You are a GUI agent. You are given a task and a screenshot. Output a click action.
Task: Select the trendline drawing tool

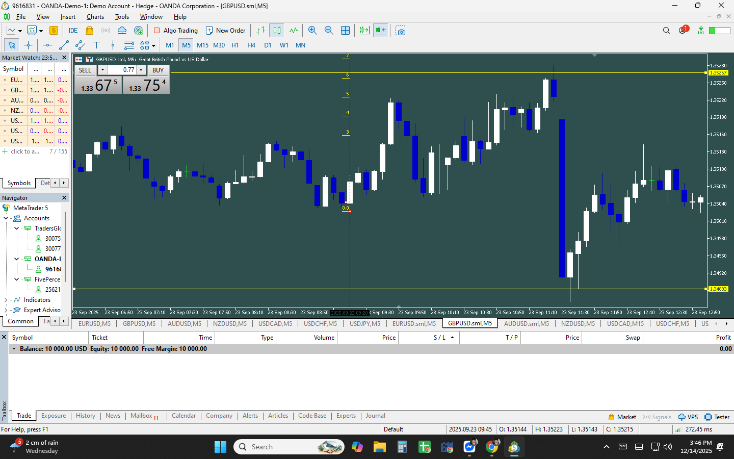coord(64,45)
